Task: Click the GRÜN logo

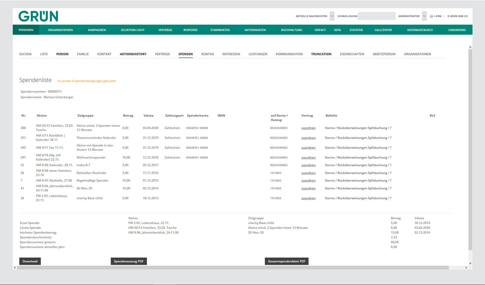Action: pos(38,16)
